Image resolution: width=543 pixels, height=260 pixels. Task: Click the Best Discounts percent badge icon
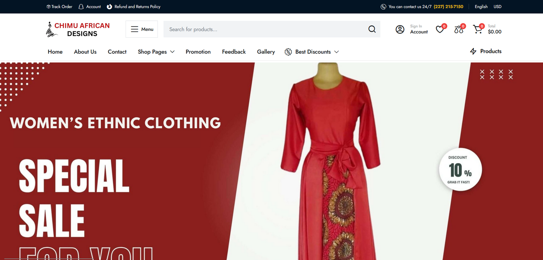288,52
